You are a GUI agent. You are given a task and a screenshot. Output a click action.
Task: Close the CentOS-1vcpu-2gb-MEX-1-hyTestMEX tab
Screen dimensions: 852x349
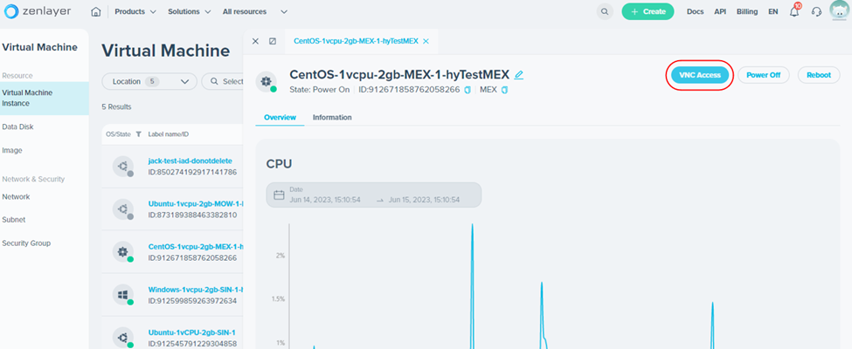click(426, 41)
